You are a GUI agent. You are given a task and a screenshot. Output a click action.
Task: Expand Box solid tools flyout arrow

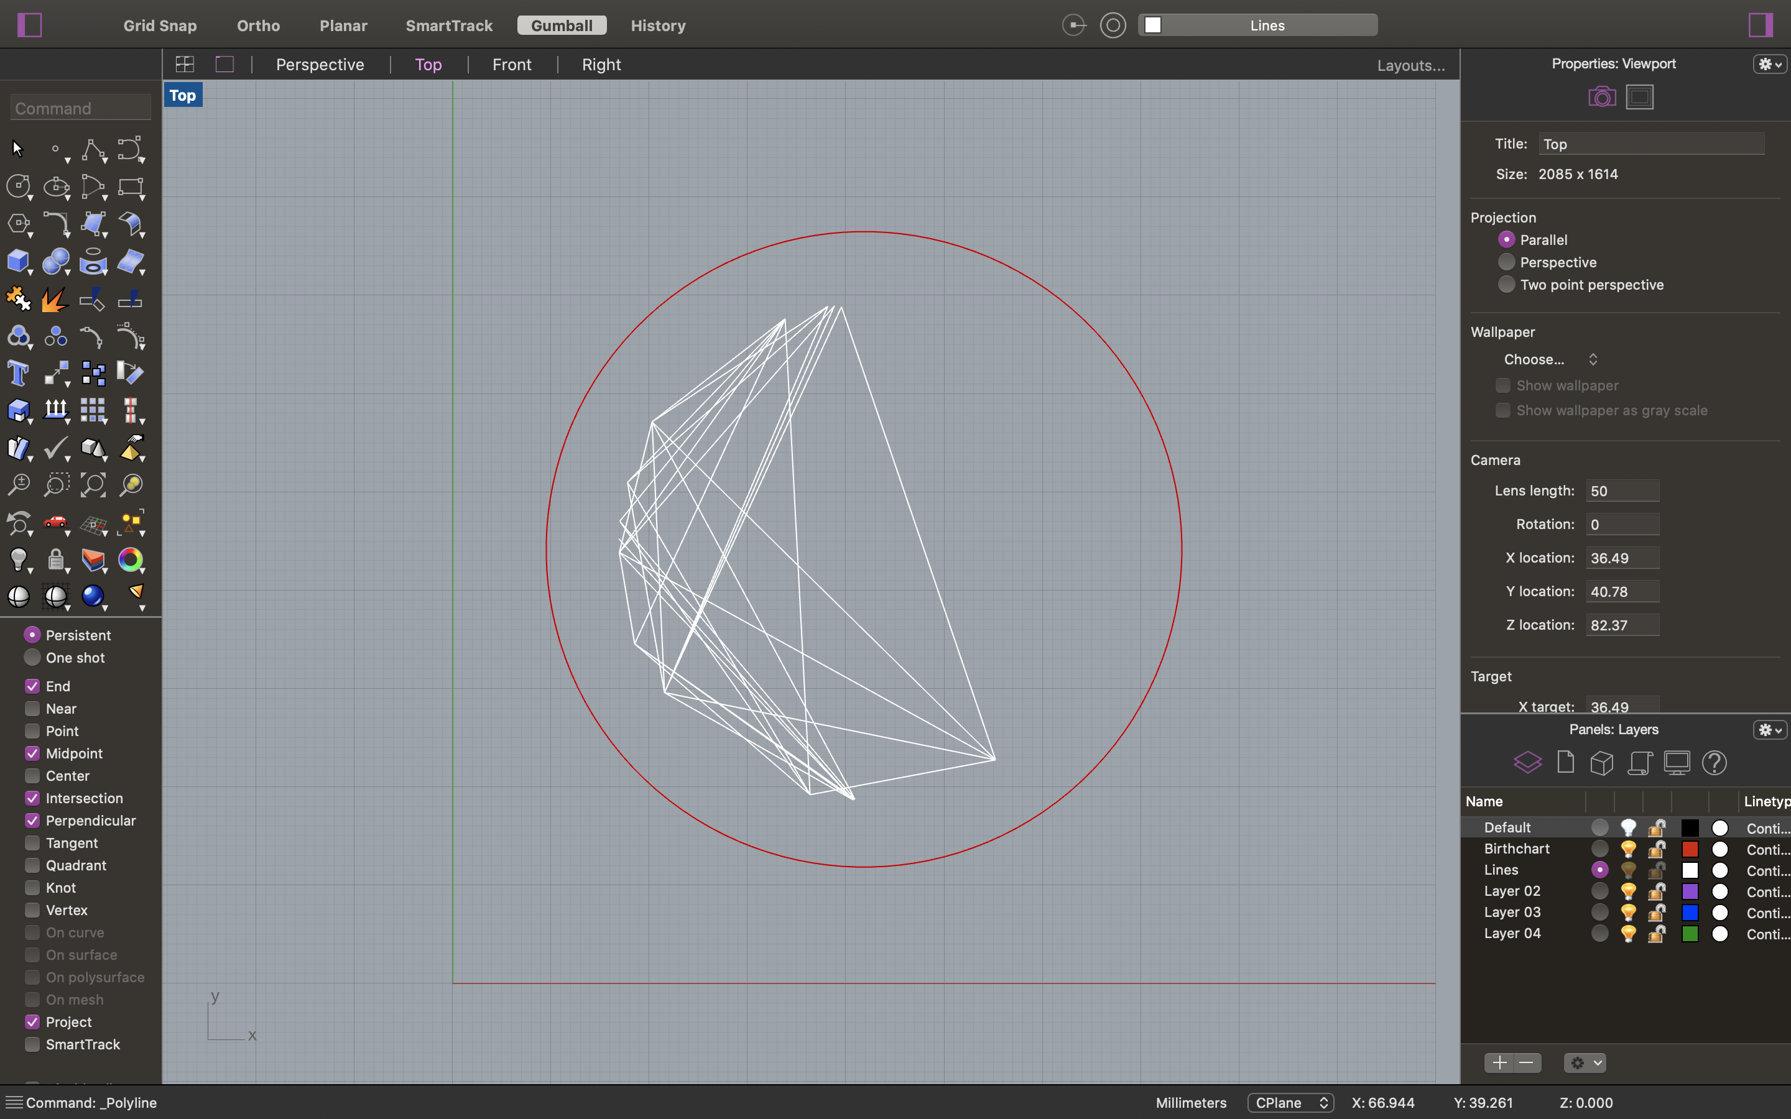30,272
